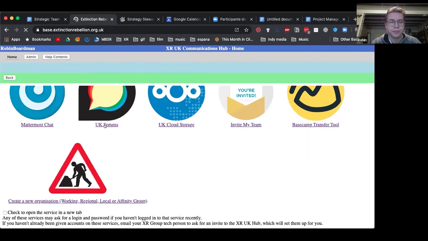Switch to the Participante do... Zoom tab
Image resolution: width=428 pixels, height=241 pixels.
[x=233, y=19]
